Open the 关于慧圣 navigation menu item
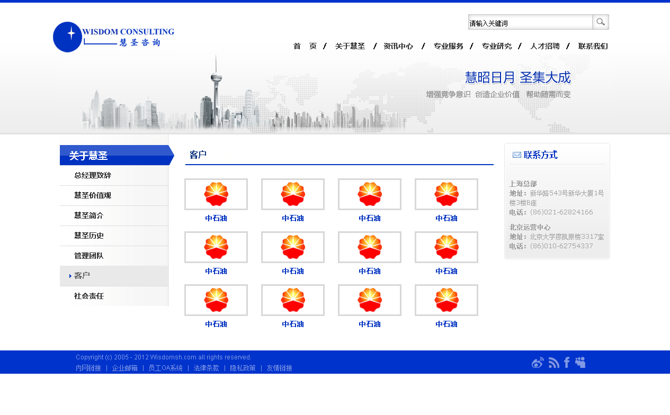The width and height of the screenshot is (670, 415). (350, 47)
